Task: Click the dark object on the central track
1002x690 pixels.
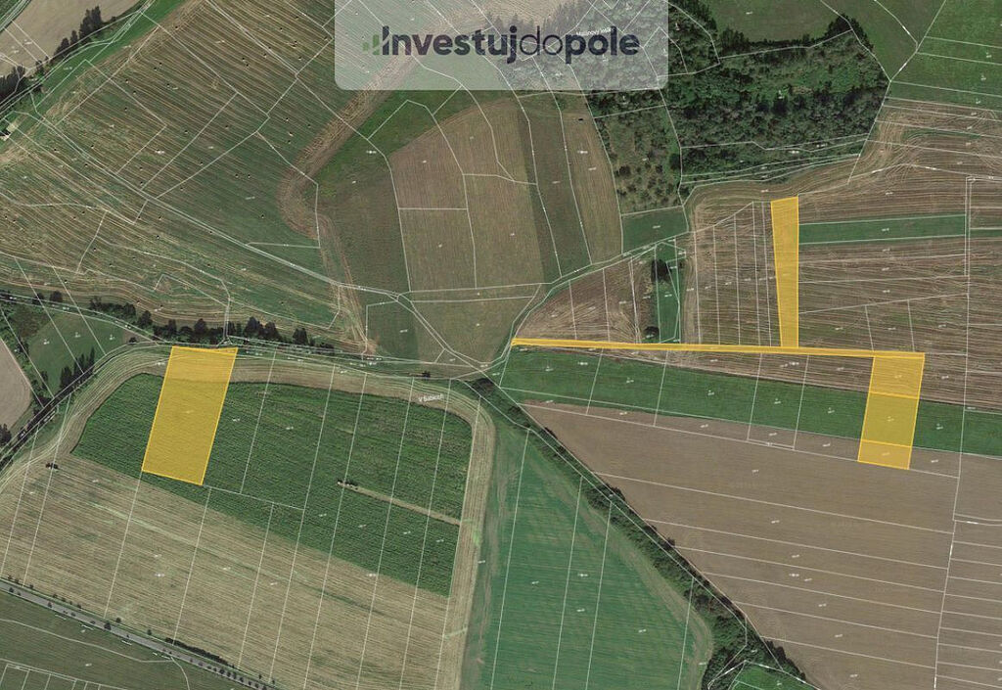Action: click(x=425, y=373)
